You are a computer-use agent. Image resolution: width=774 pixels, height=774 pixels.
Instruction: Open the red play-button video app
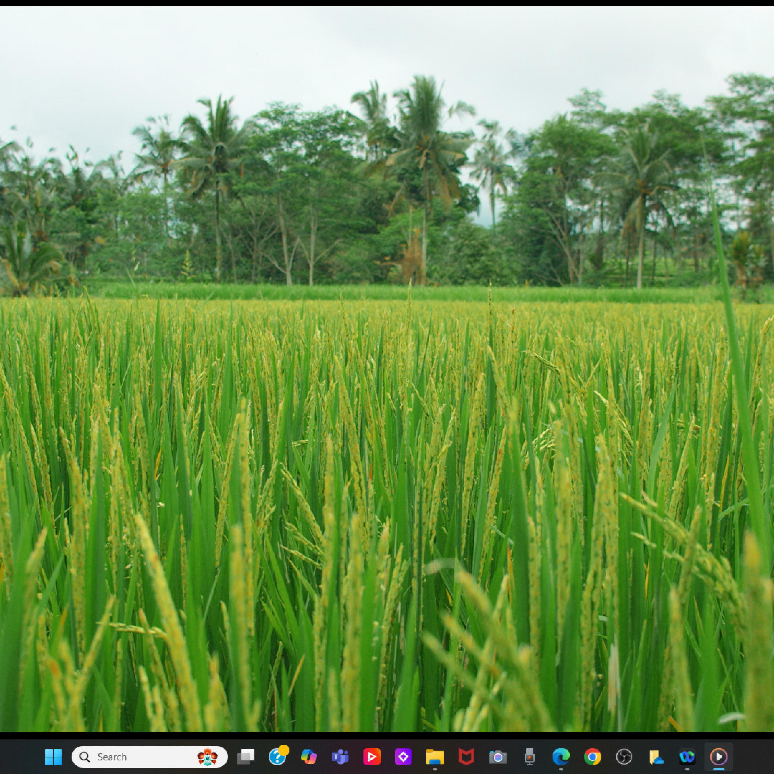(x=372, y=757)
